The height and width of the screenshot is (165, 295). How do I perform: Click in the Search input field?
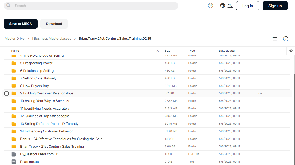coord(91,6)
